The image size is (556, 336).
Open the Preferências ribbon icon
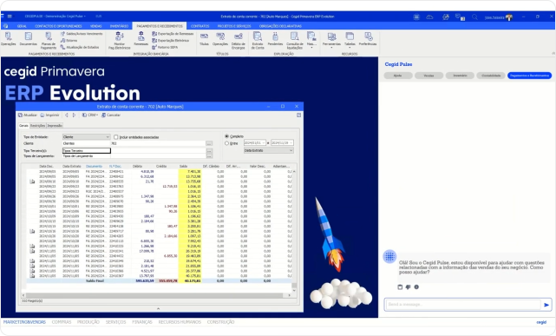coord(368,39)
